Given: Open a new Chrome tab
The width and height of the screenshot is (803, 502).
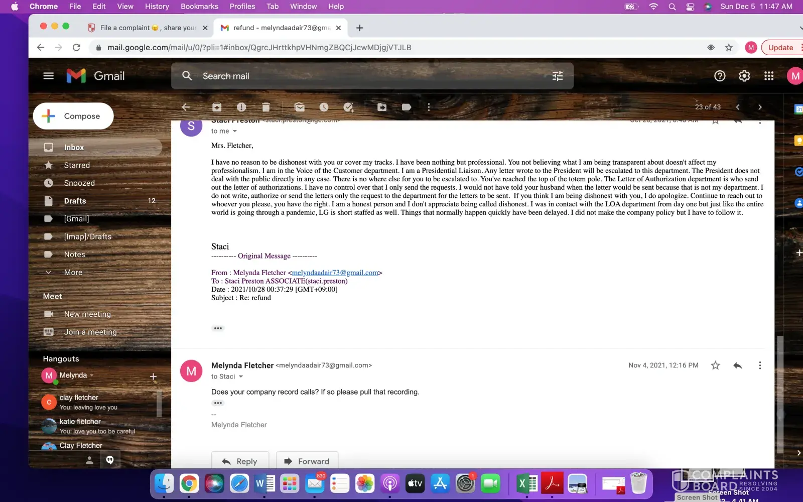Looking at the screenshot, I should click(x=359, y=28).
